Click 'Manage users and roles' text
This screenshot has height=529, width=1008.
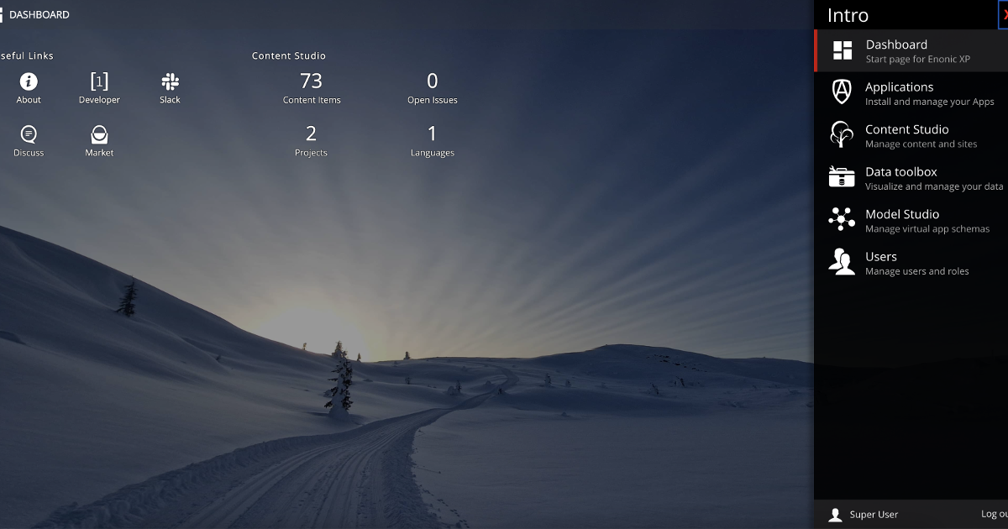(x=917, y=271)
